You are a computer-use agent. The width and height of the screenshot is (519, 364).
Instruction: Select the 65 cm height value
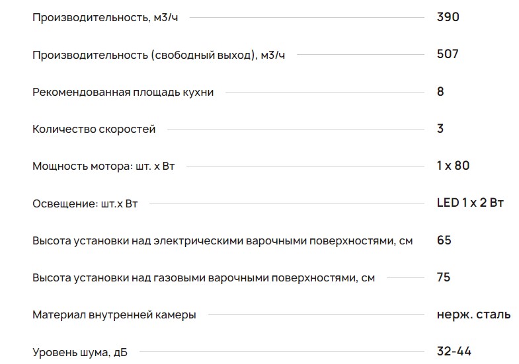coord(444,240)
